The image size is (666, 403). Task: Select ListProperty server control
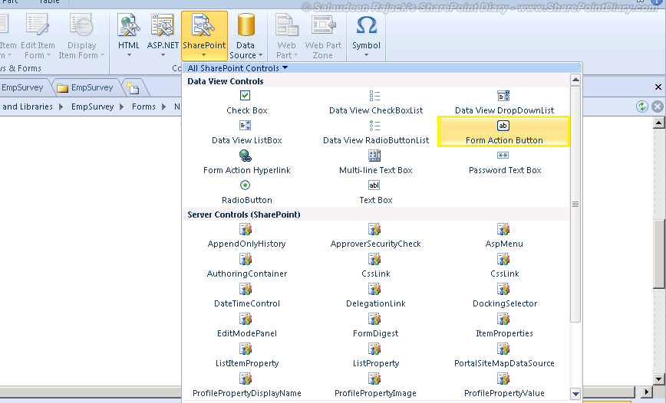click(376, 355)
